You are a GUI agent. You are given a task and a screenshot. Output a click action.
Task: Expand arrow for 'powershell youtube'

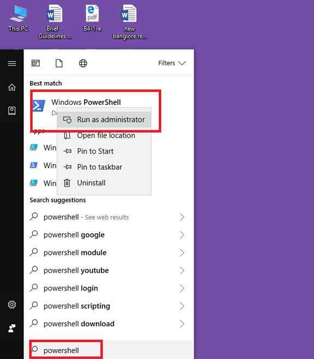[x=182, y=270]
